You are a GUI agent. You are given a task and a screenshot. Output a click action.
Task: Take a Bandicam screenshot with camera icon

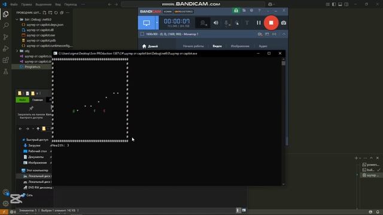click(283, 23)
